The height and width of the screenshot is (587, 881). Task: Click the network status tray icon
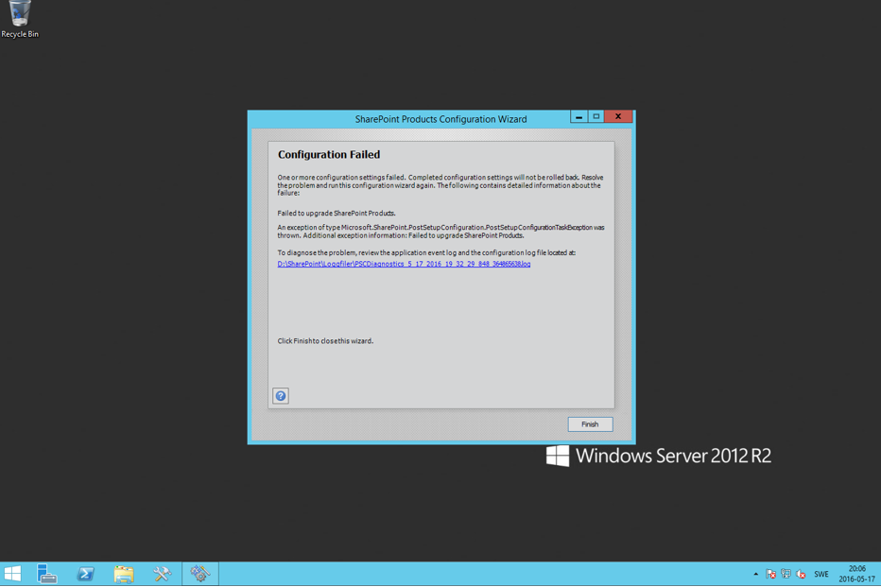[x=786, y=575]
